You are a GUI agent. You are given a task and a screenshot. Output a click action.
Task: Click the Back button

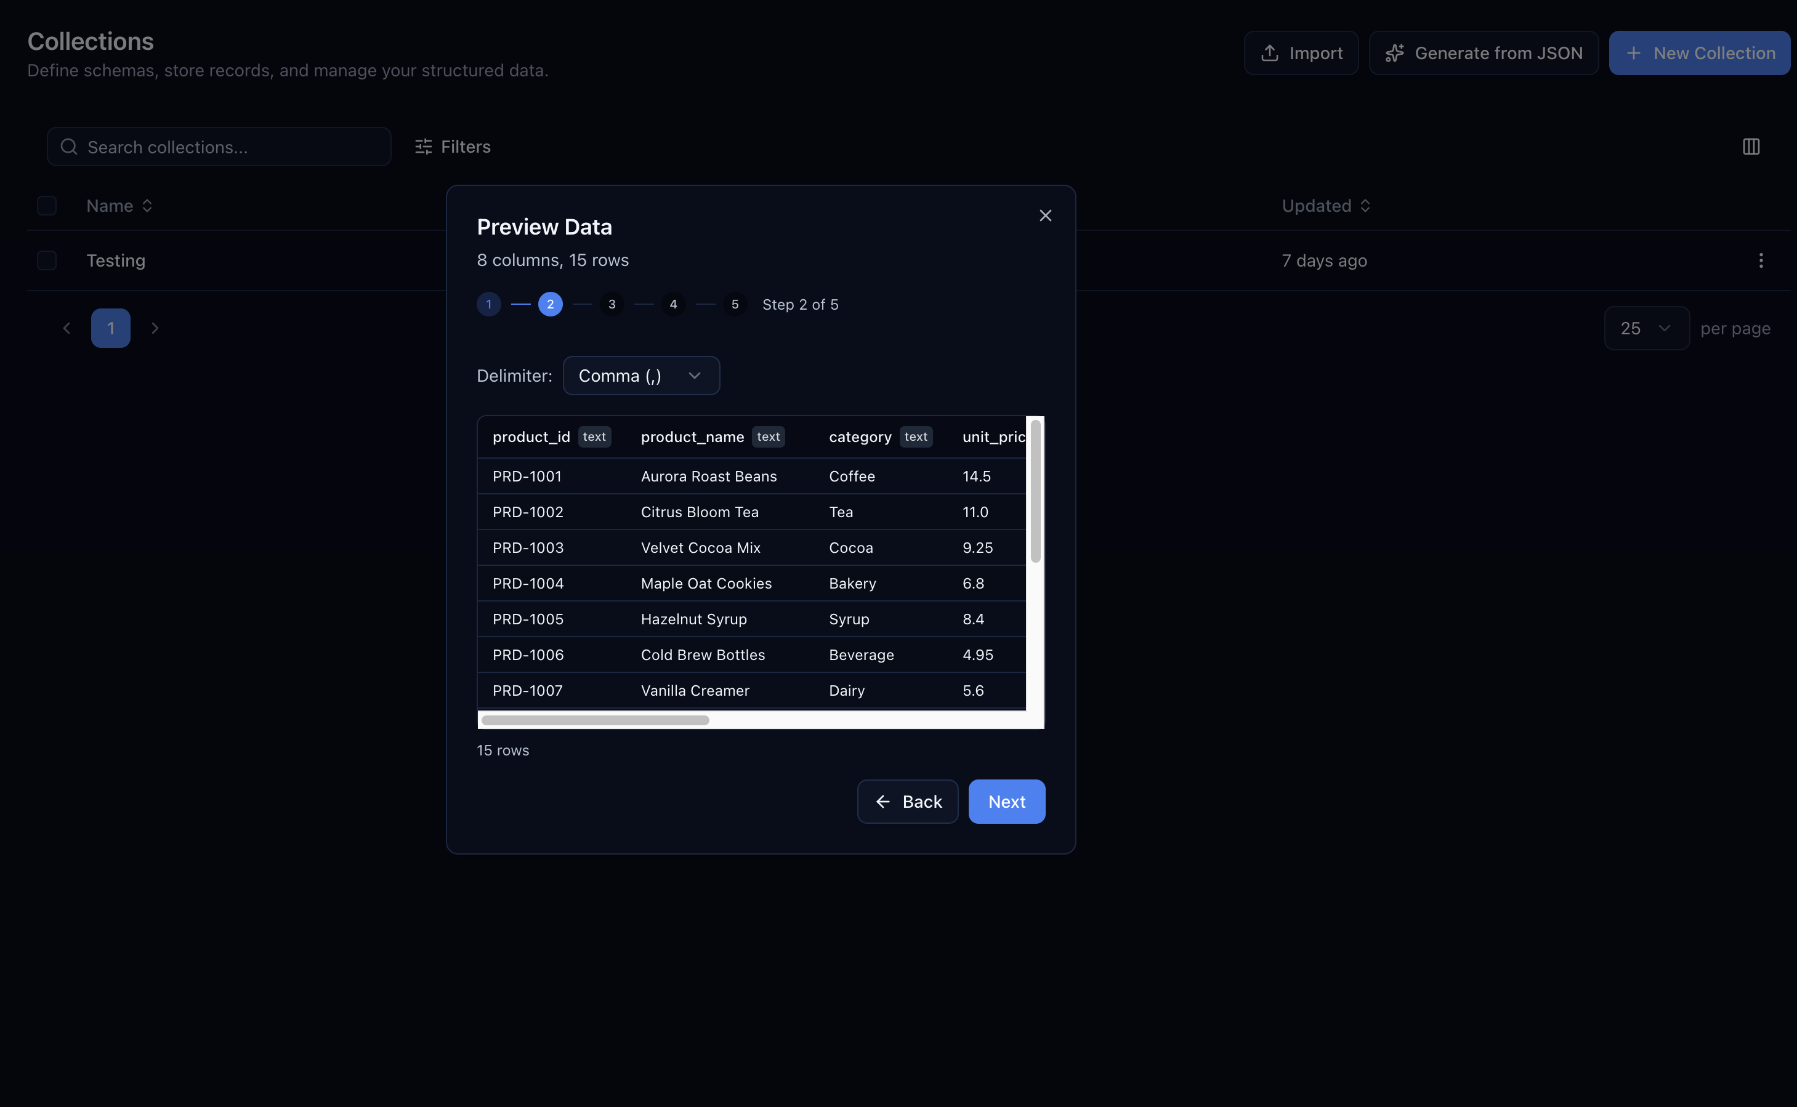click(x=907, y=802)
